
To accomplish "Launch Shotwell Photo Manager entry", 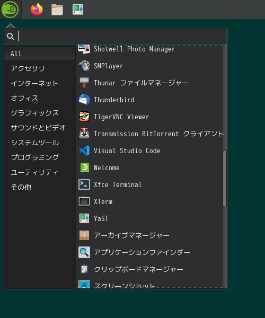I will click(149, 49).
